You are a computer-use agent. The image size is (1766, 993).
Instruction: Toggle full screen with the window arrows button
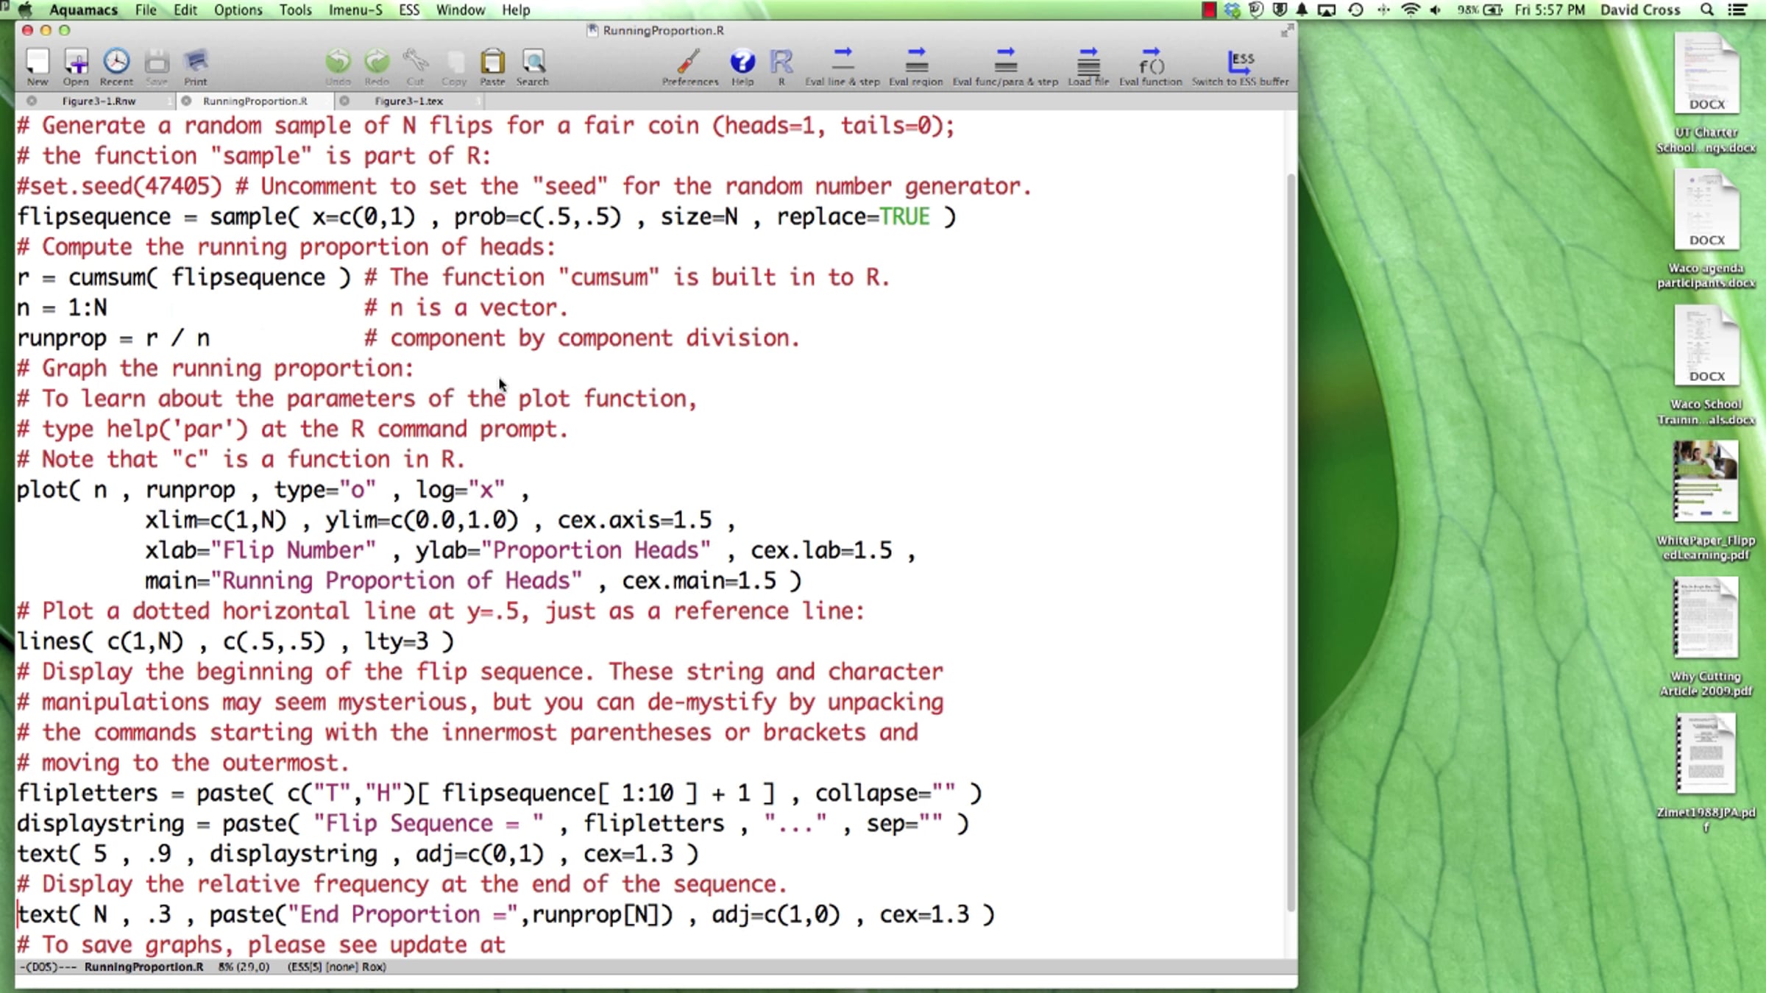pos(1287,31)
